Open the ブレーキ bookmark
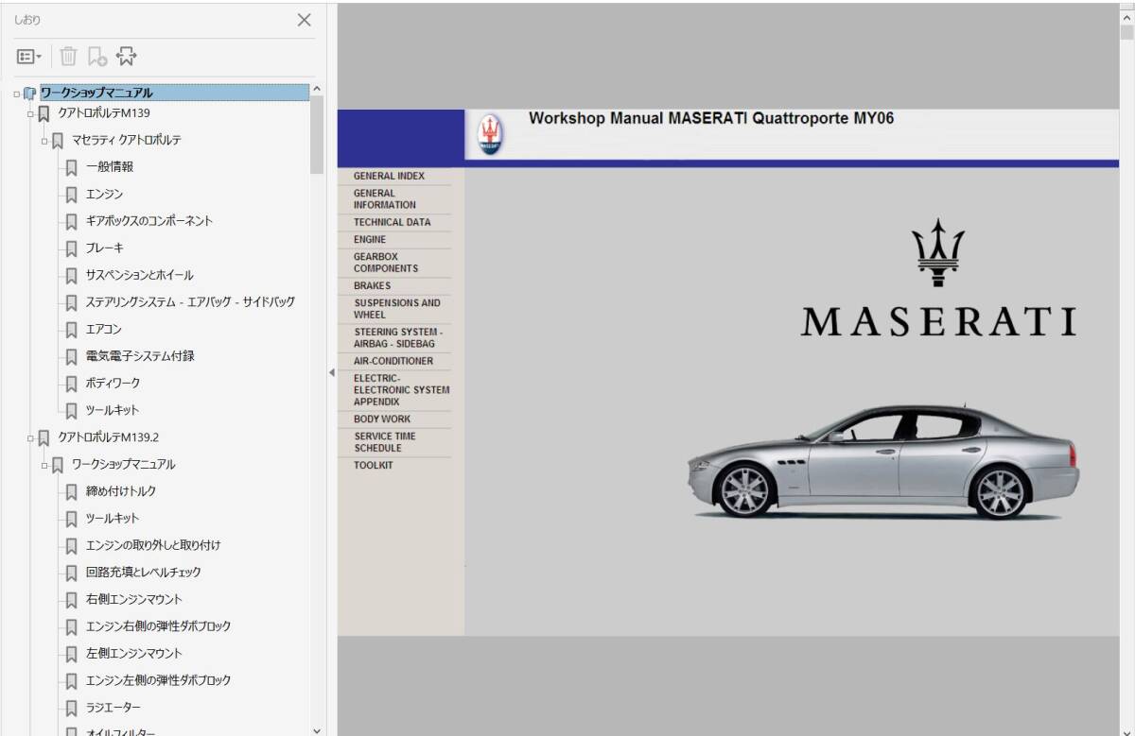Viewport: 1135px width, 736px height. tap(104, 248)
